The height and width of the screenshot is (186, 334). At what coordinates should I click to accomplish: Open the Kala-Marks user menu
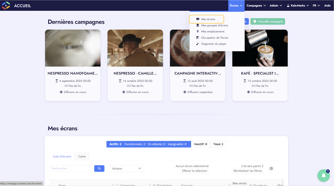pyautogui.click(x=298, y=5)
